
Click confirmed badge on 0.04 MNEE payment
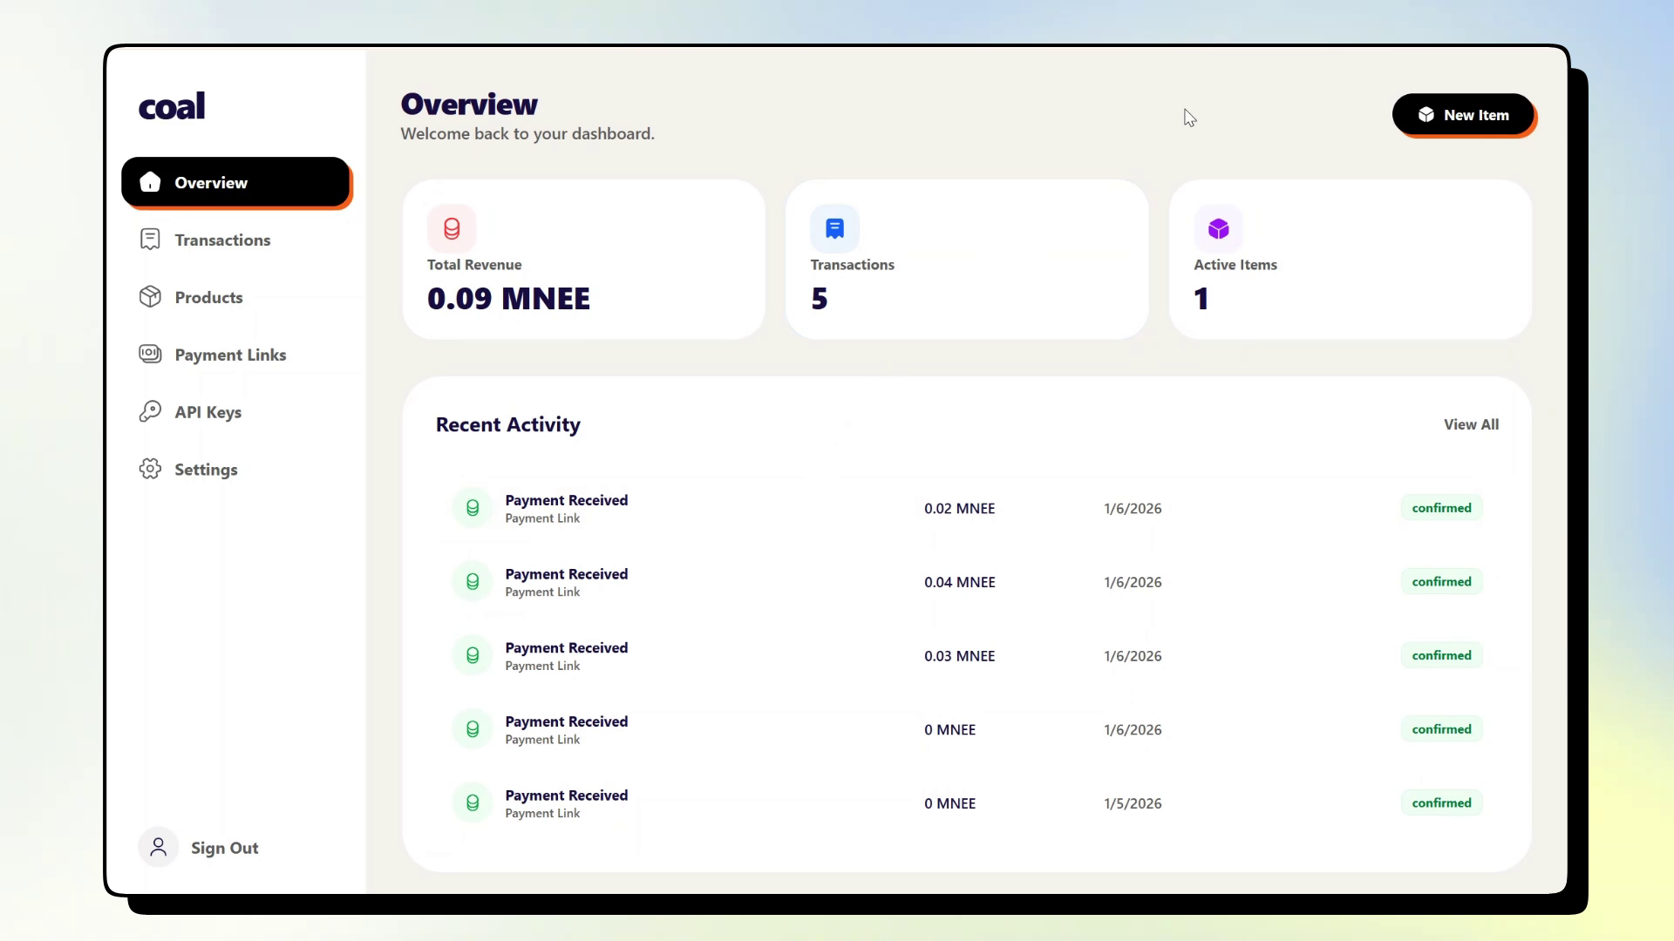[x=1440, y=582]
